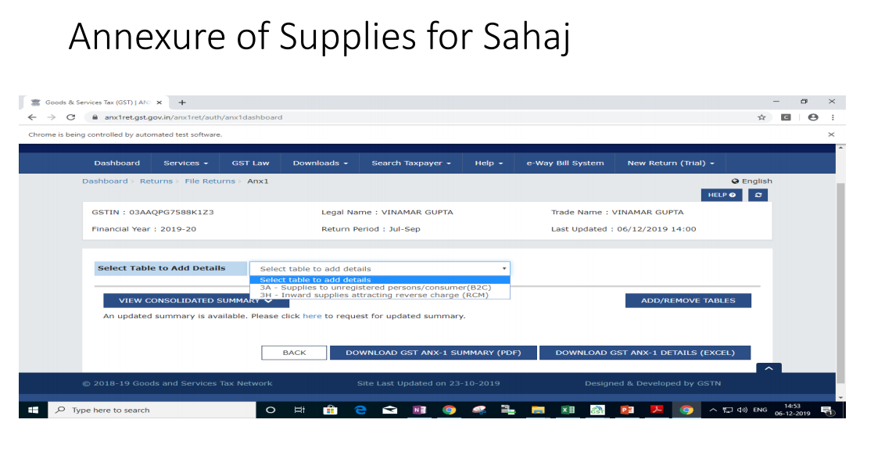
Task: Click the extension icon beside the bookmark star
Action: (x=786, y=117)
